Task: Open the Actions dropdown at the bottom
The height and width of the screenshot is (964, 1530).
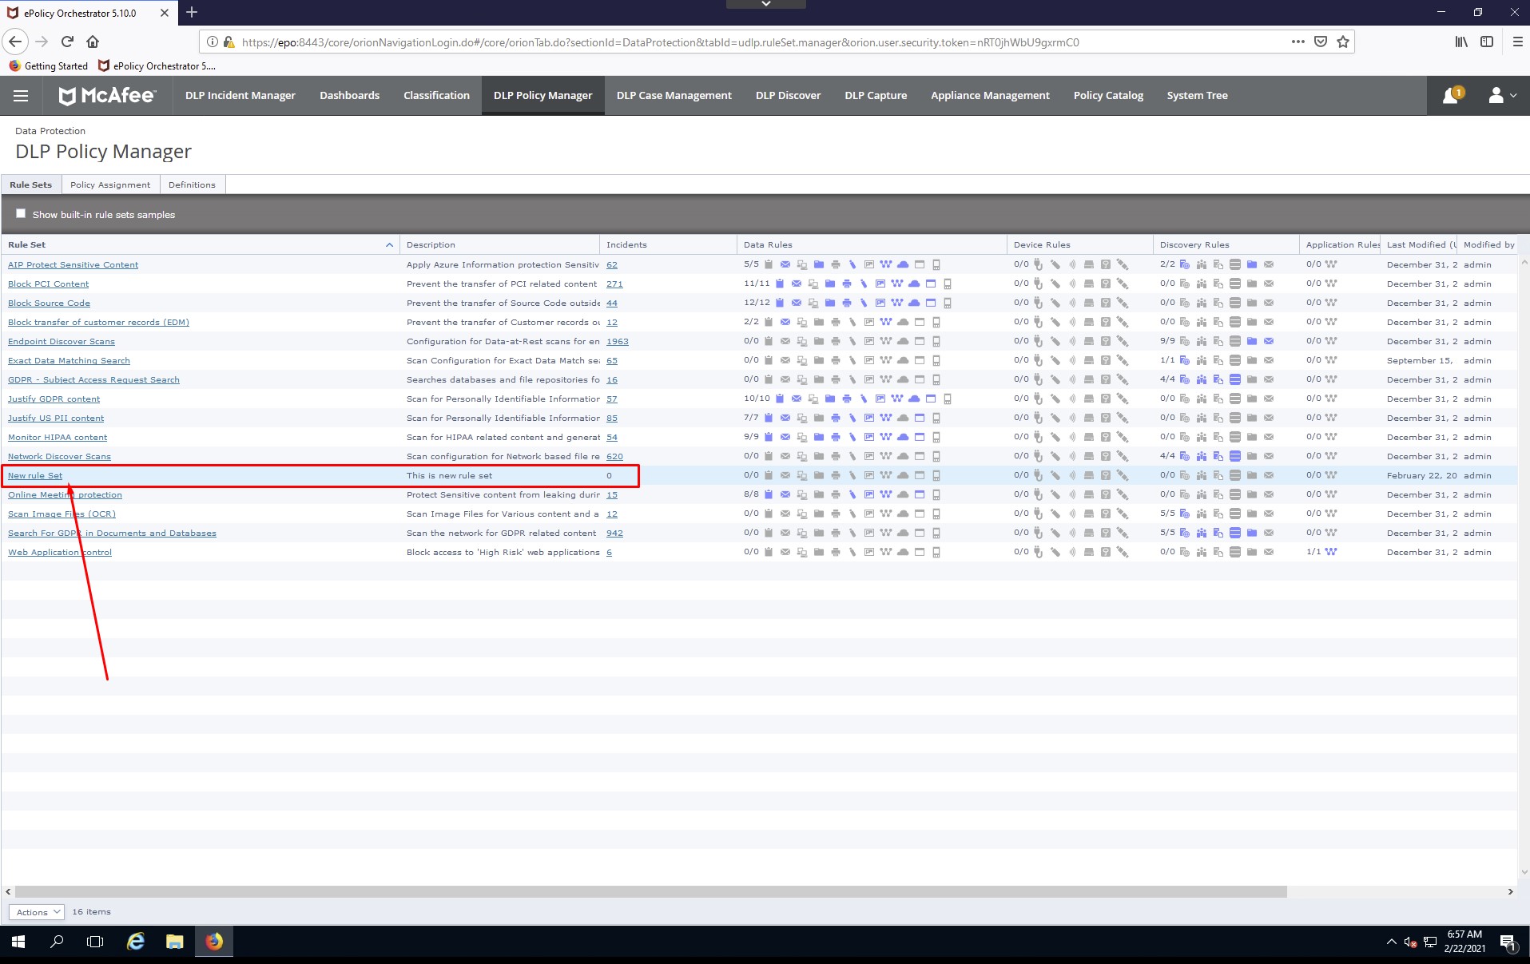Action: point(37,912)
